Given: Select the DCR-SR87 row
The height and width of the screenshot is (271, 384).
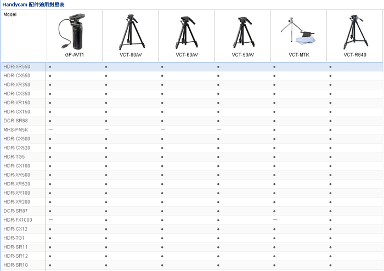Looking at the screenshot, I should click(192, 211).
